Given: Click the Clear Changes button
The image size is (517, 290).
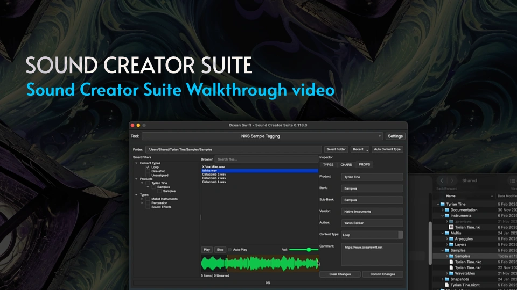Looking at the screenshot, I should click(x=340, y=274).
